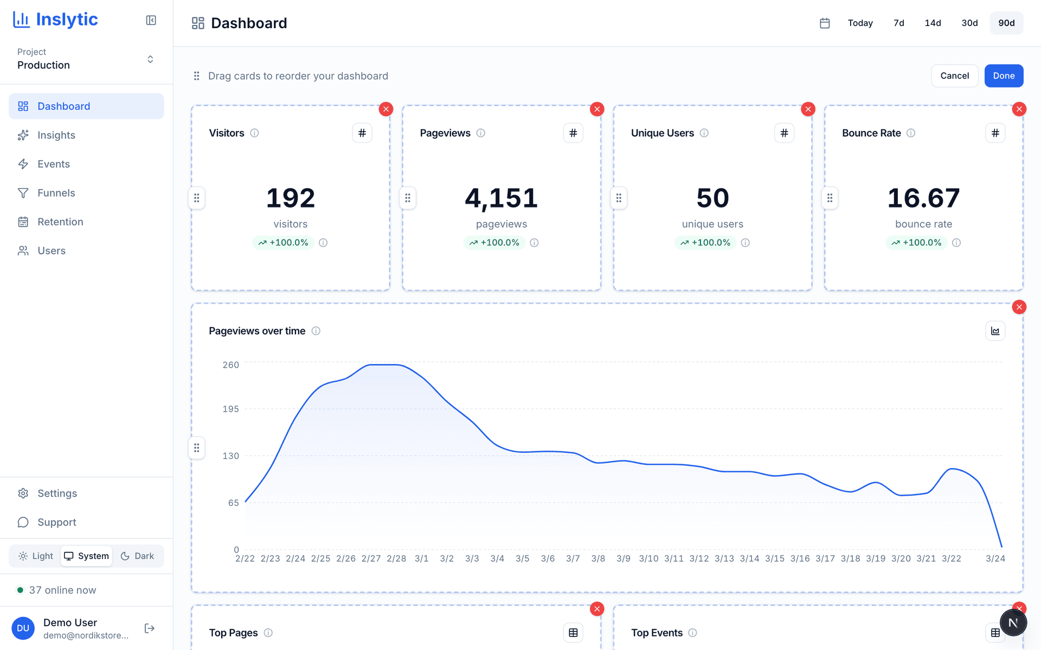This screenshot has width=1041, height=650.
Task: Open the Insights section
Action: pos(56,135)
